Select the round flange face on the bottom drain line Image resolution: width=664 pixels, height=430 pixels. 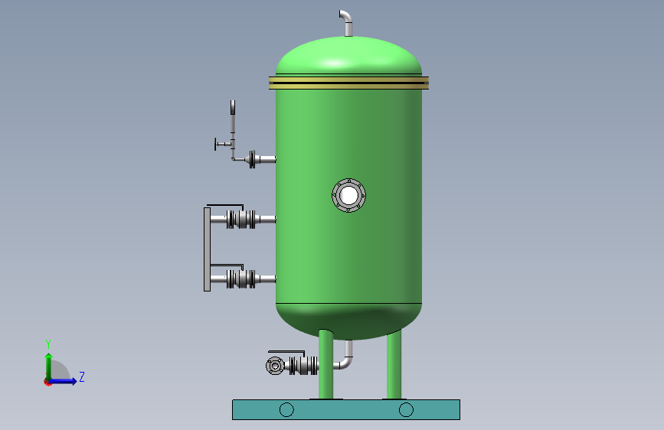tap(275, 366)
